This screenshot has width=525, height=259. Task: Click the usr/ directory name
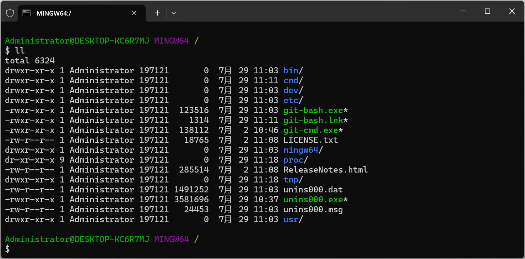[293, 219]
